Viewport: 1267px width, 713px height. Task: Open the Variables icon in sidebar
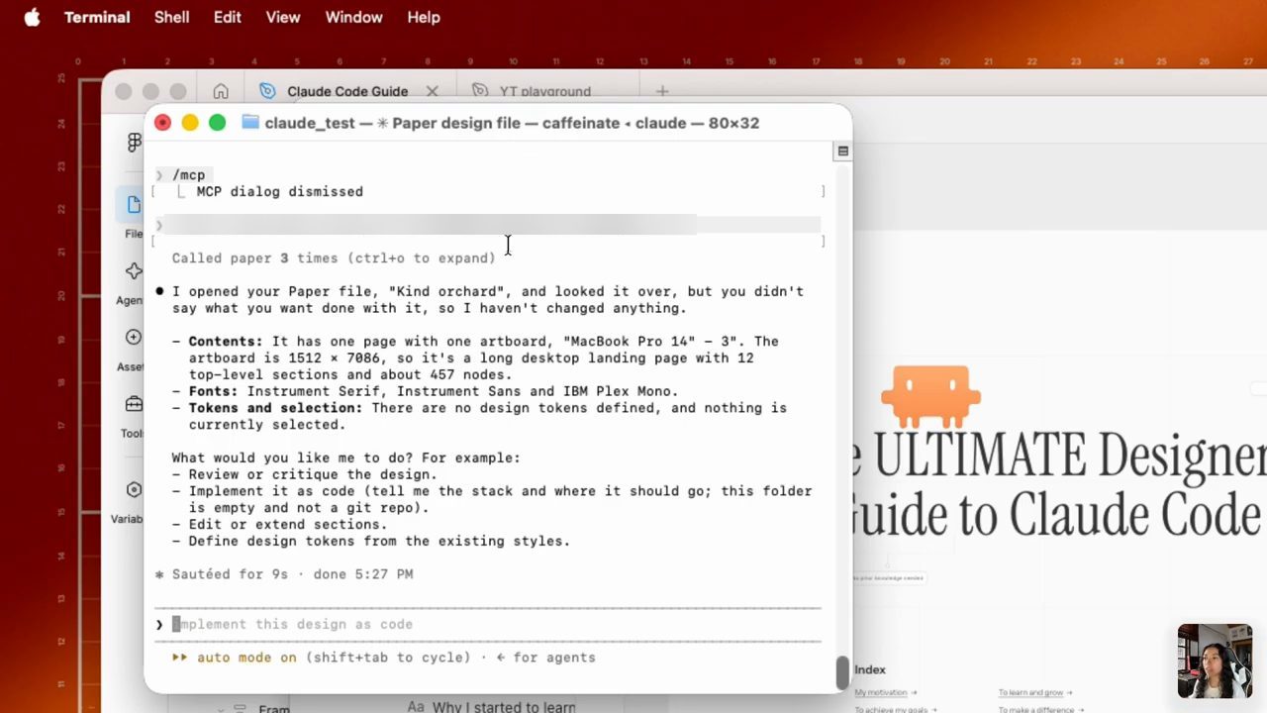(x=133, y=489)
